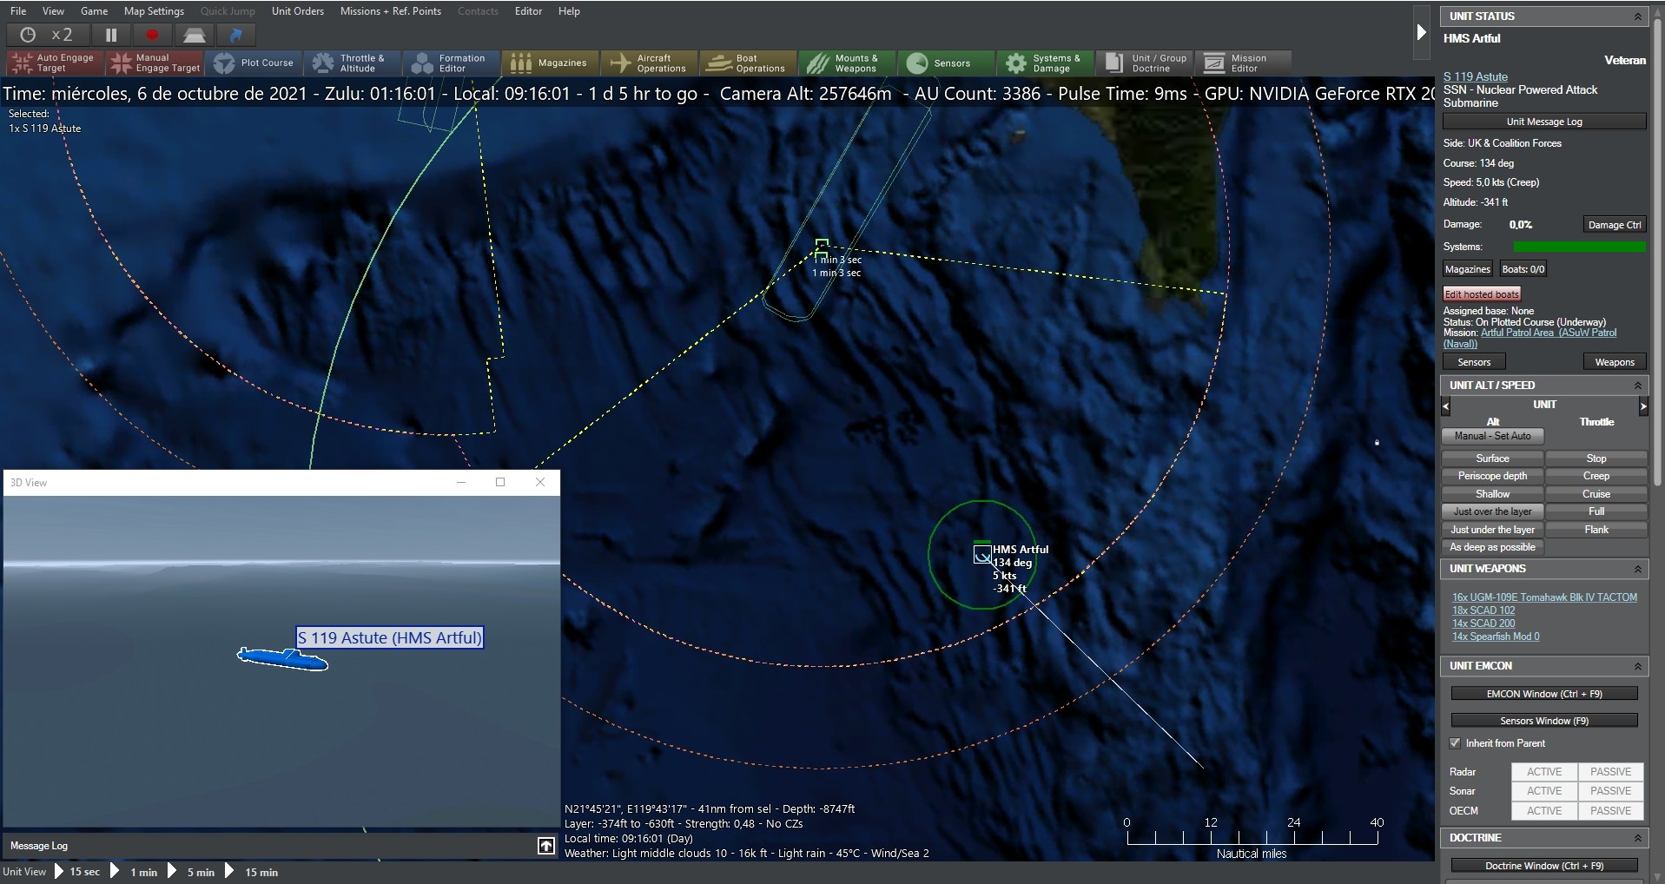Set Radar emissions to PASSIVE
1665x884 pixels.
pos(1610,771)
